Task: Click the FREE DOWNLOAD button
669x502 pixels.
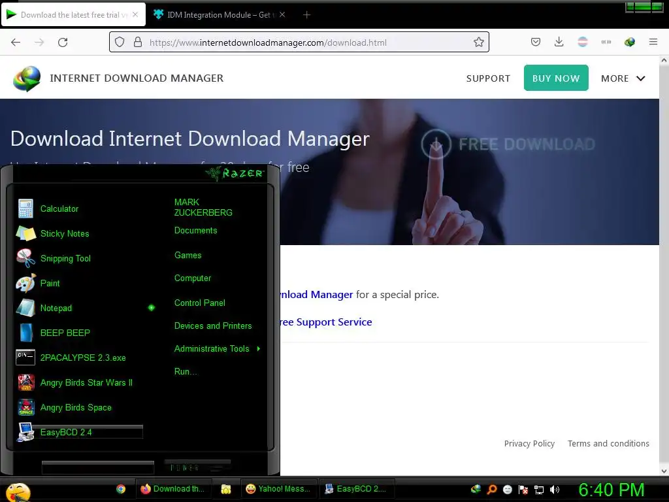Action: (508, 144)
